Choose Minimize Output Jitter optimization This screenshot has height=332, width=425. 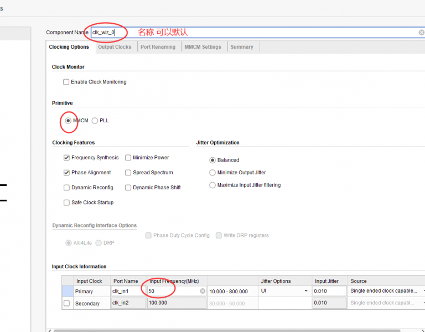point(212,173)
